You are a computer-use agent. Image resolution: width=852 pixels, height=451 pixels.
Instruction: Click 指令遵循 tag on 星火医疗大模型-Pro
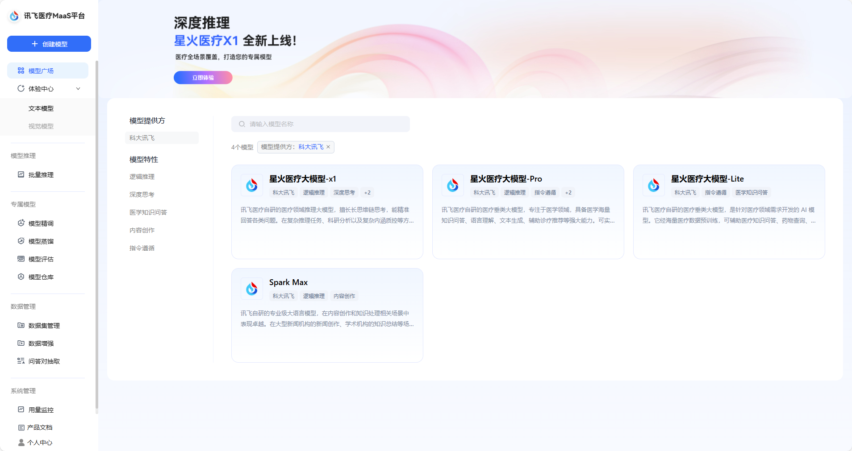[x=545, y=193]
